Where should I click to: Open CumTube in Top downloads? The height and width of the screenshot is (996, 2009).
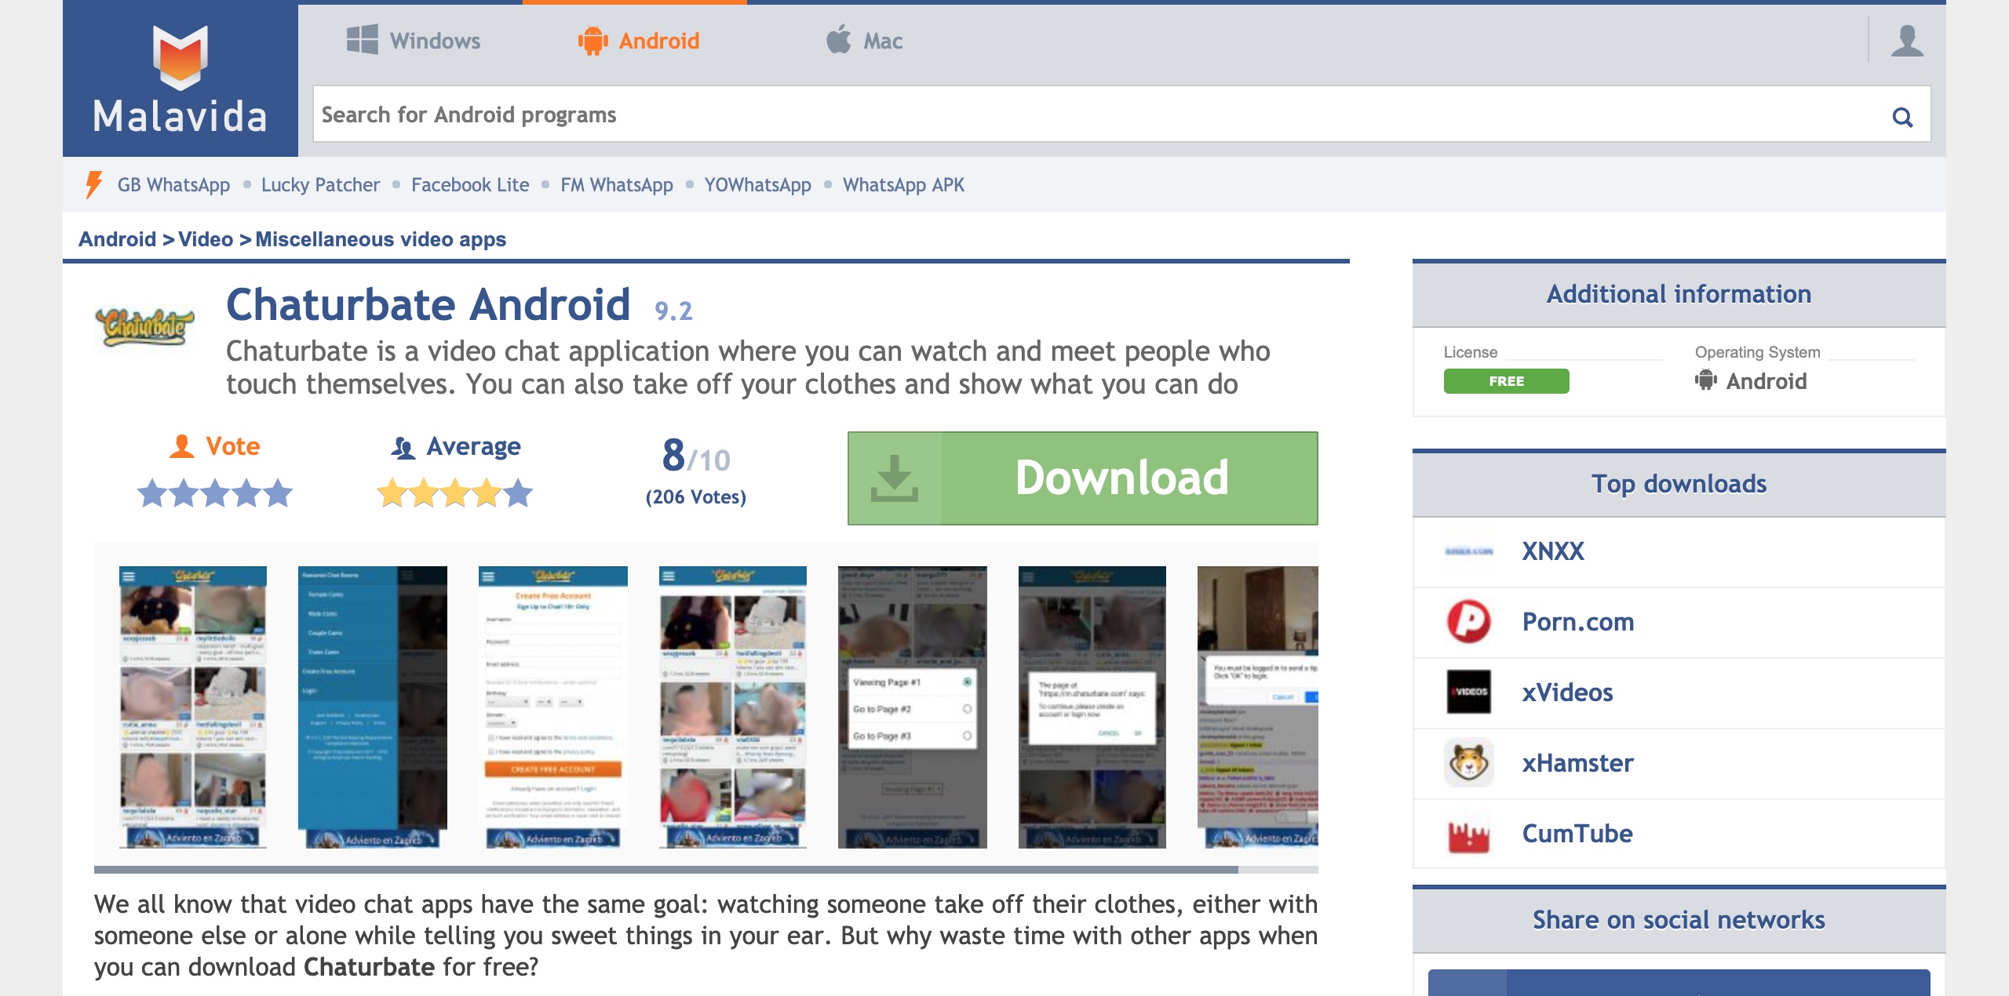[1577, 834]
